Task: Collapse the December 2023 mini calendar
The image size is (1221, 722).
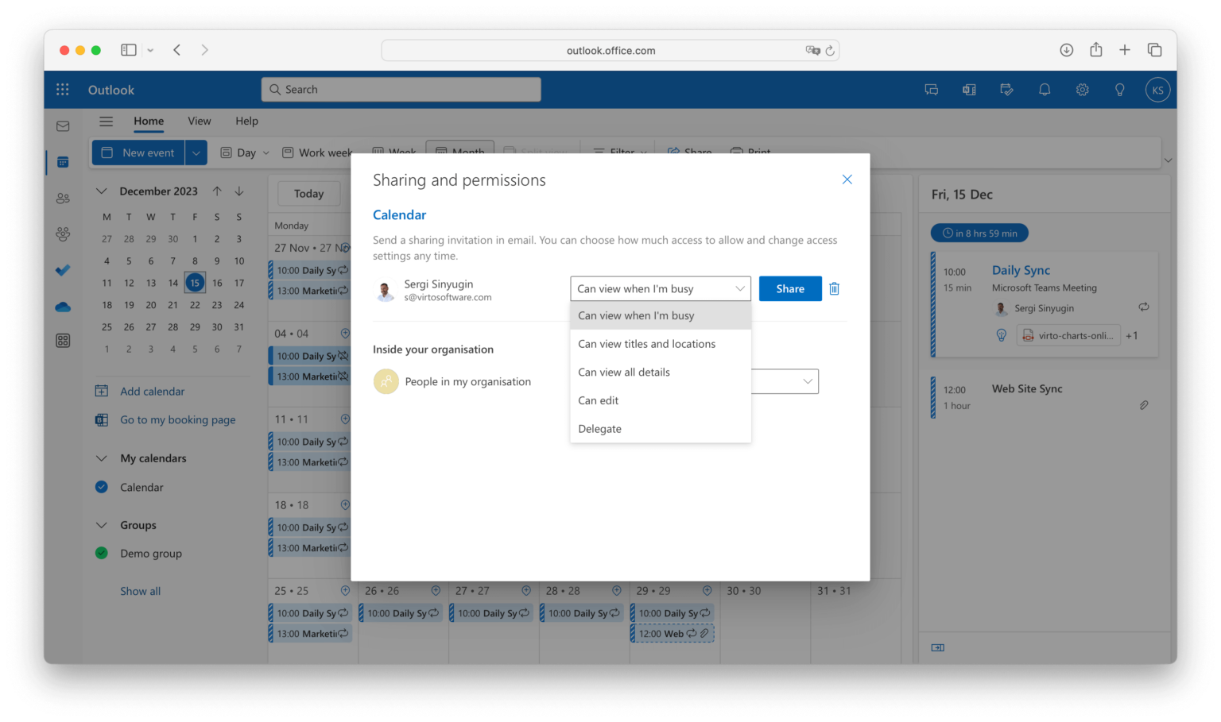Action: coord(101,191)
